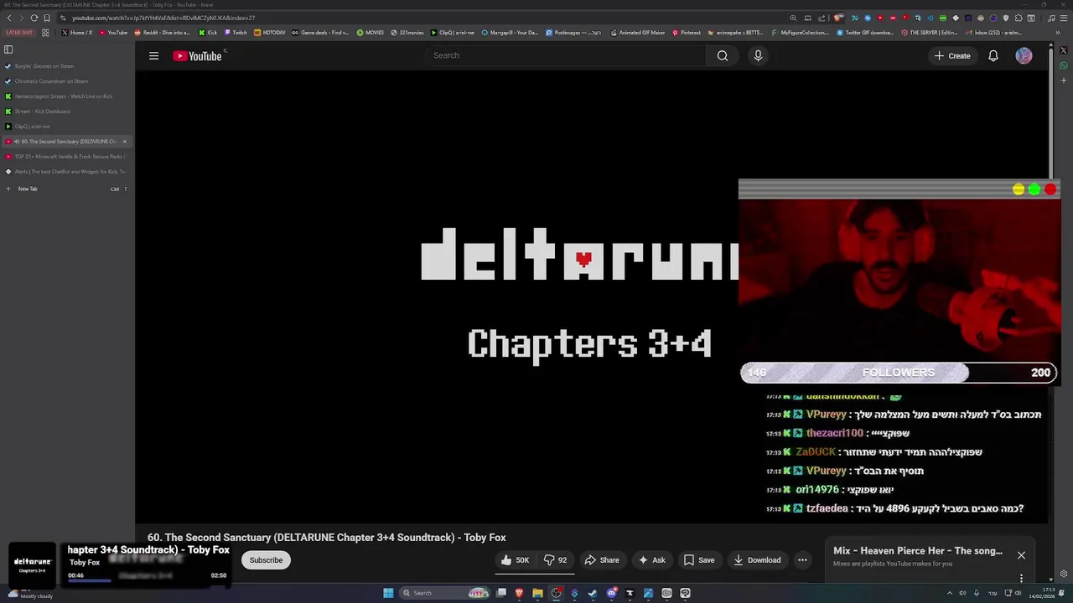Open the taskbar clock showing 17:13
This screenshot has height=603, width=1073.
[1043, 593]
